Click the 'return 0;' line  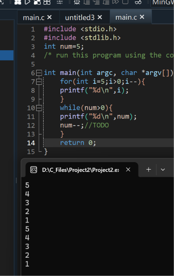click(78, 143)
